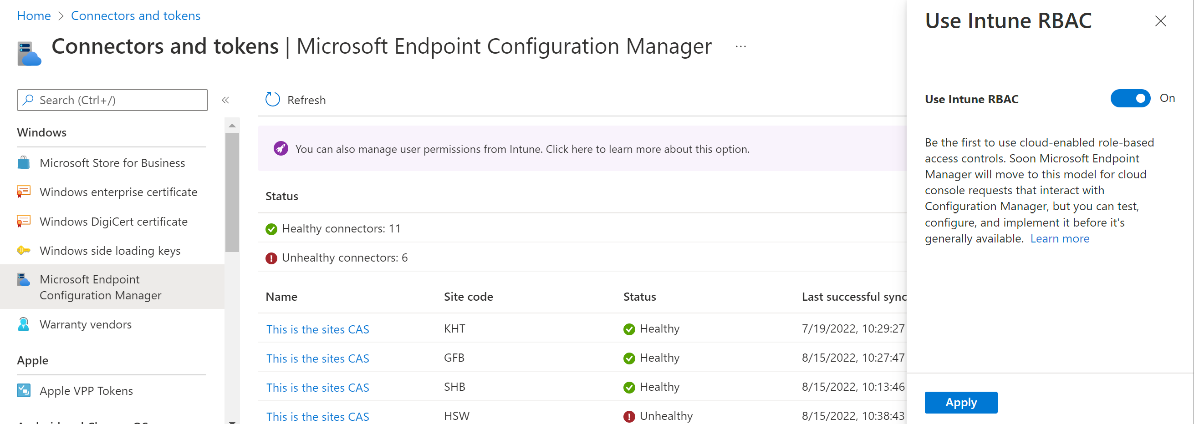Click the Windows enterprise certificate icon

pyautogui.click(x=24, y=192)
